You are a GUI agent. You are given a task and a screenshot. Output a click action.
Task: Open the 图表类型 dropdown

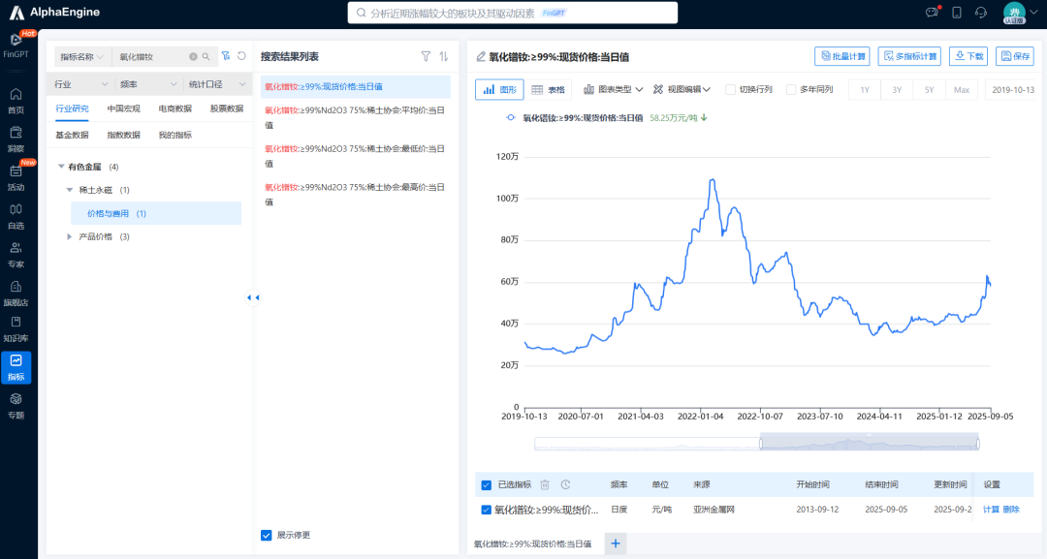(x=614, y=89)
